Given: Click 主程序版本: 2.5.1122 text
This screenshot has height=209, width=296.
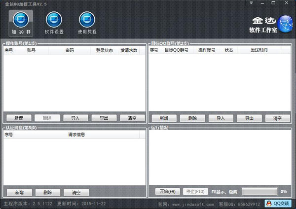Looking at the screenshot, I should tap(28, 204).
